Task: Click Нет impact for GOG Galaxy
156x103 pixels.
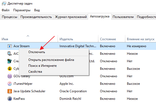Action: click(x=130, y=76)
